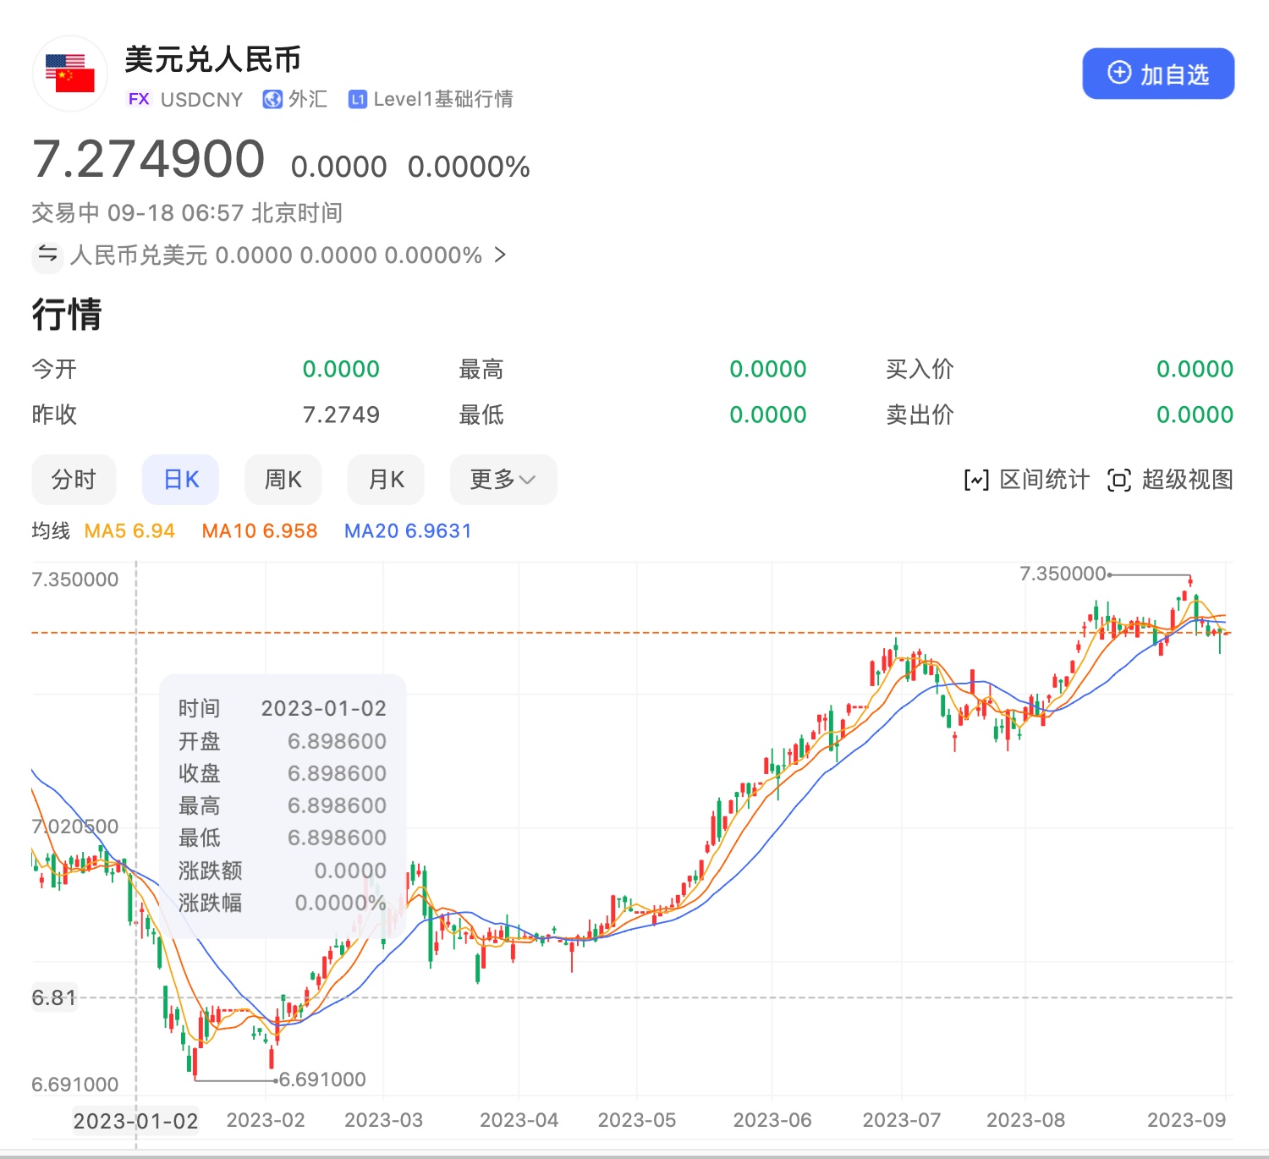
Task: Expand the 更多 chart period dropdown
Action: [503, 480]
